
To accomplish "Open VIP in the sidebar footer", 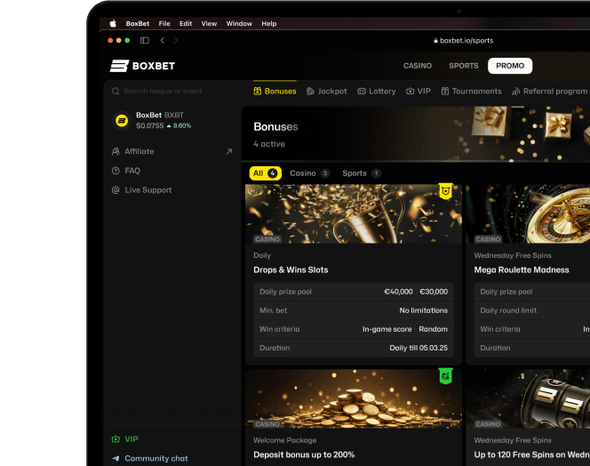I will coord(132,439).
